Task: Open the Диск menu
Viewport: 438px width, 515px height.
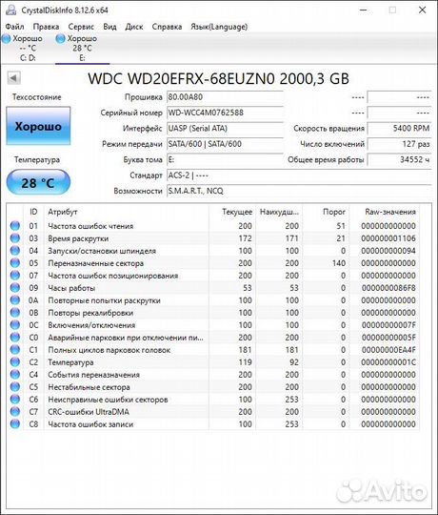Action: click(x=134, y=27)
